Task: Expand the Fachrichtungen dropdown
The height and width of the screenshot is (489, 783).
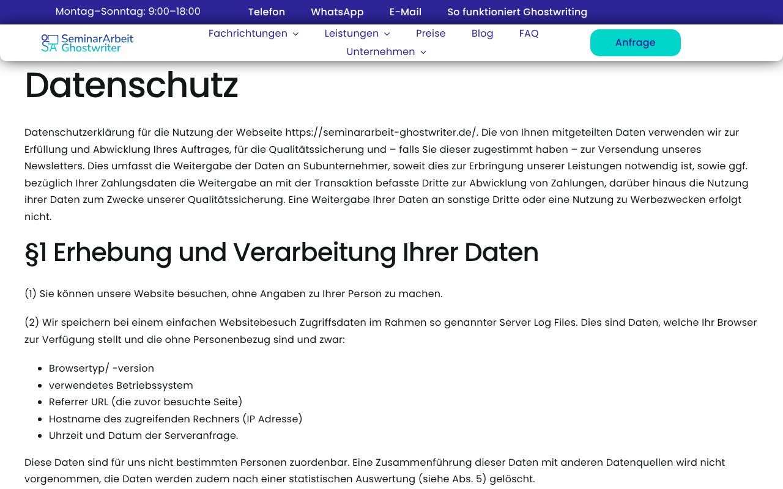Action: [x=248, y=34]
